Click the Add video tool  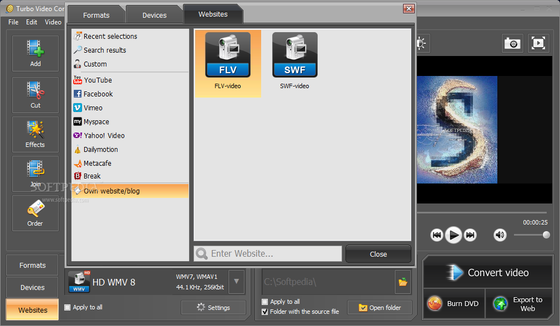click(35, 54)
